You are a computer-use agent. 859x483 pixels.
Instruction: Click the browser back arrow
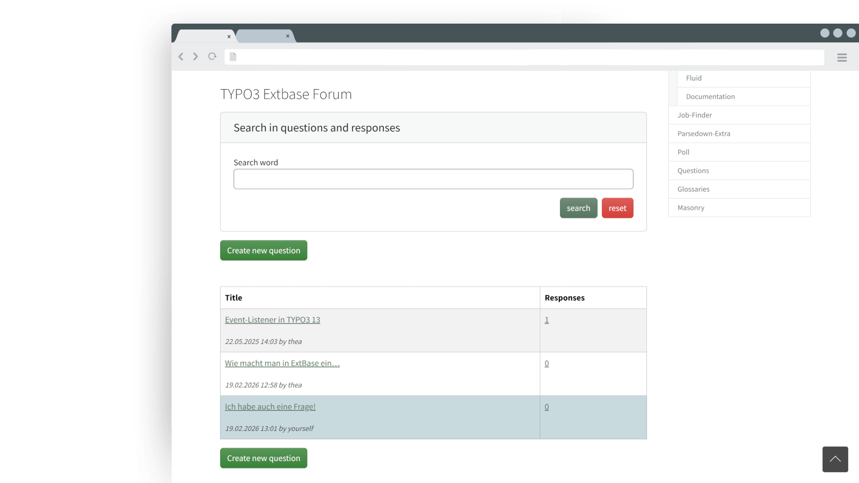[x=181, y=56]
